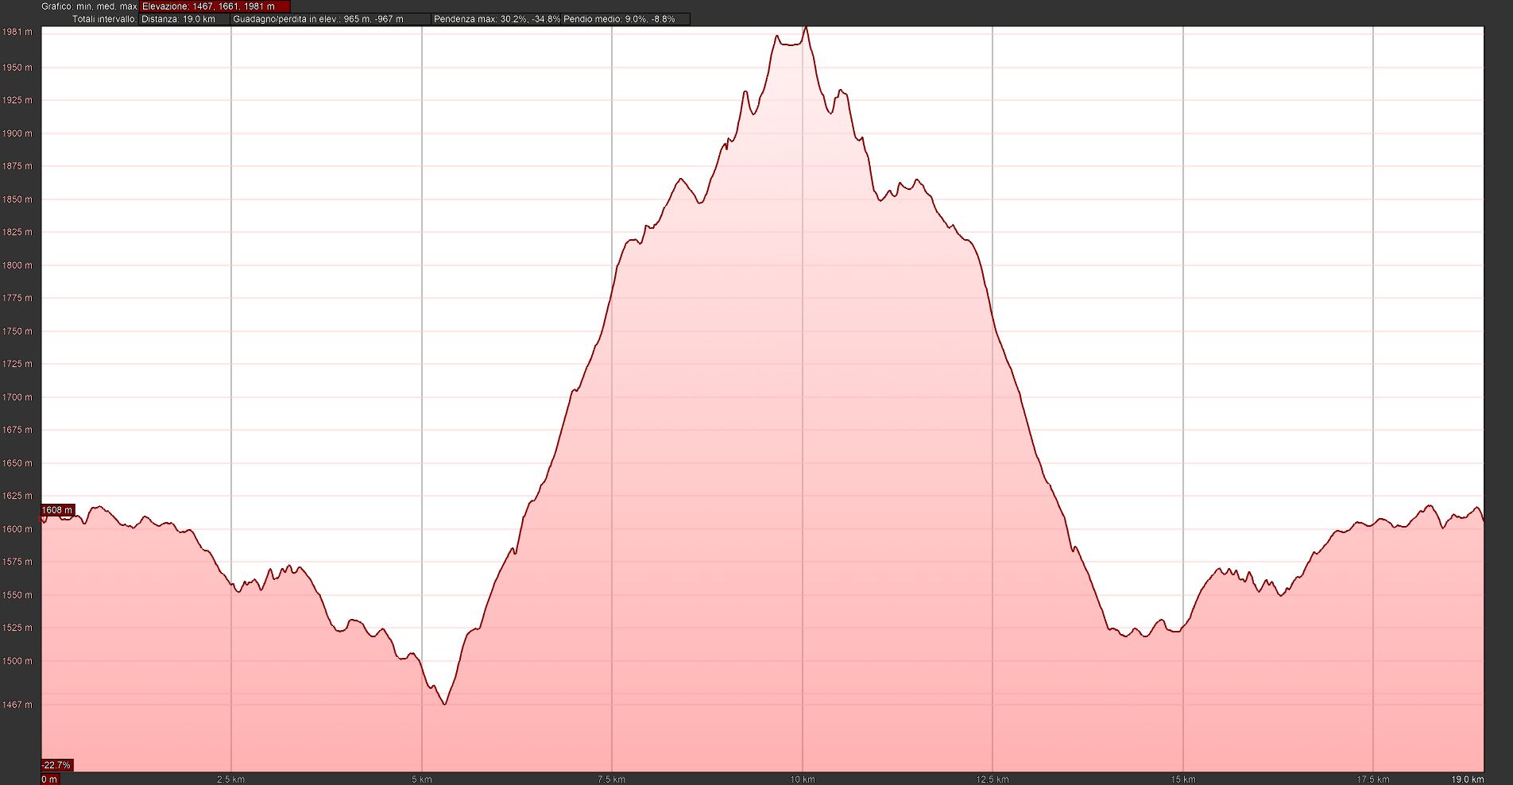
Task: Click the 1467 m elevation axis label
Action: [x=17, y=705]
